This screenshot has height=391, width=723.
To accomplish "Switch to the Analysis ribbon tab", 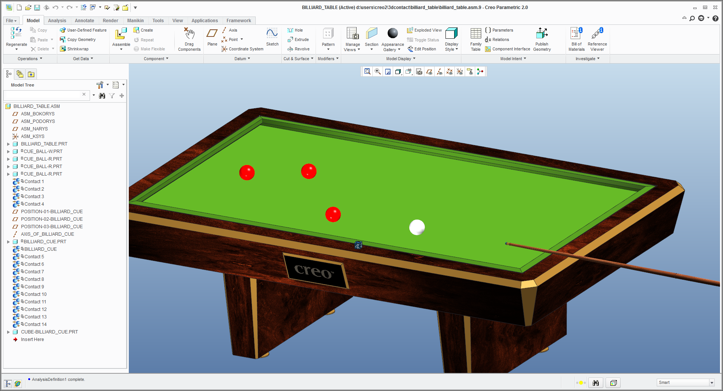I will click(57, 21).
